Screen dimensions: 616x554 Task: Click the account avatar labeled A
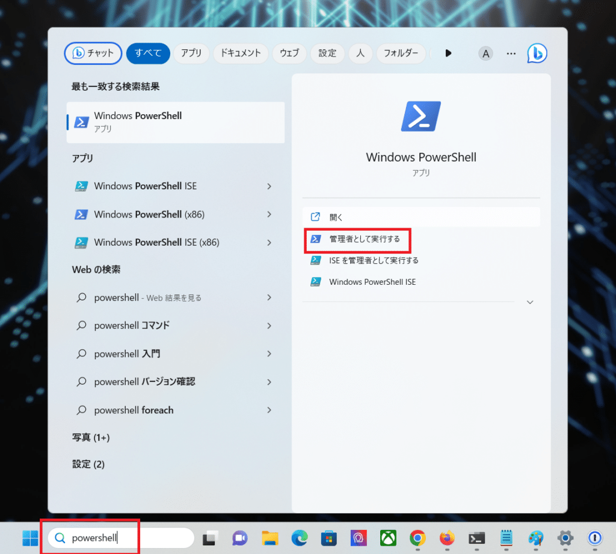tap(485, 53)
